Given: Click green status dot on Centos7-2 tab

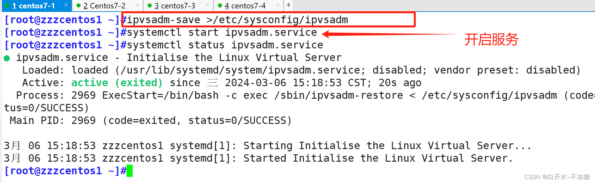Looking at the screenshot, I should pos(78,5).
